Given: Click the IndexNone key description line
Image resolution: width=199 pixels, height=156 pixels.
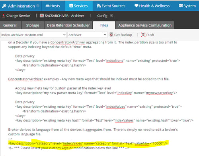Looking at the screenshot, I should tap(98, 61).
